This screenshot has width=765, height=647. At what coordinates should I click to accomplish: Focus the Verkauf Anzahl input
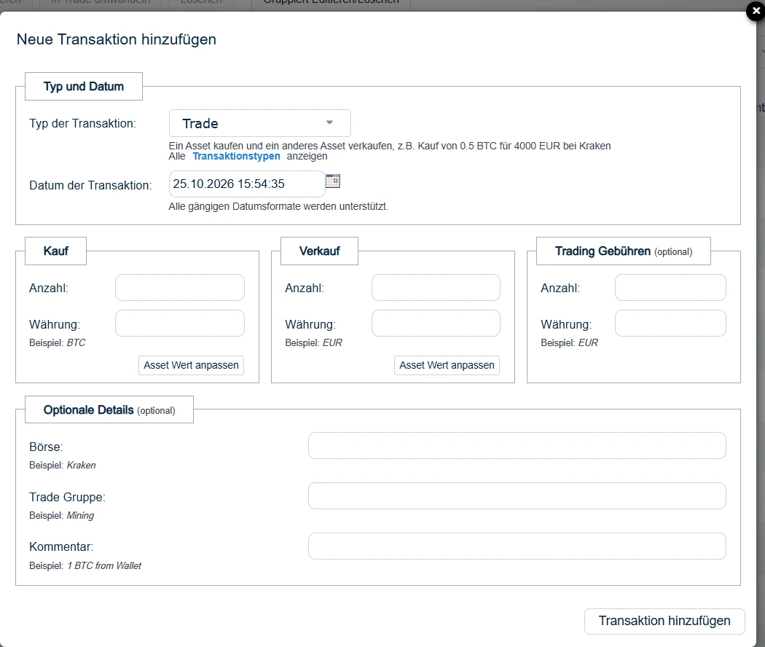point(436,287)
